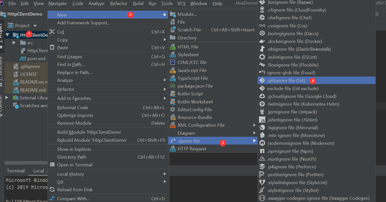Screen dimensions: 386x202
Task: Click the Prettier icon
Action: click(x=262, y=174)
